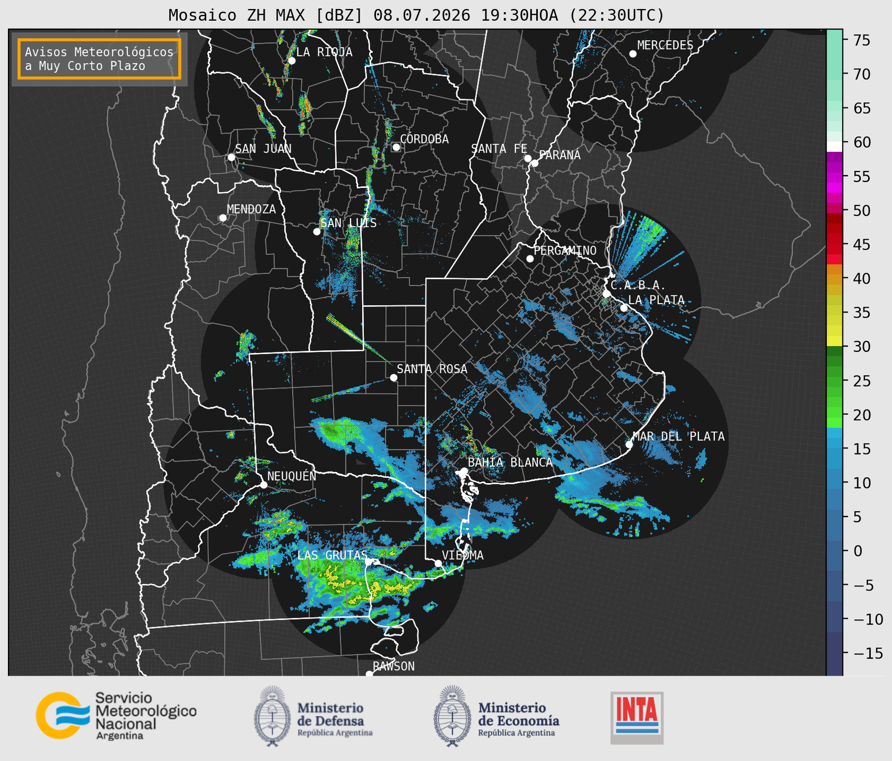
Task: Click the Neuquén city marker dot
Action: click(x=263, y=485)
